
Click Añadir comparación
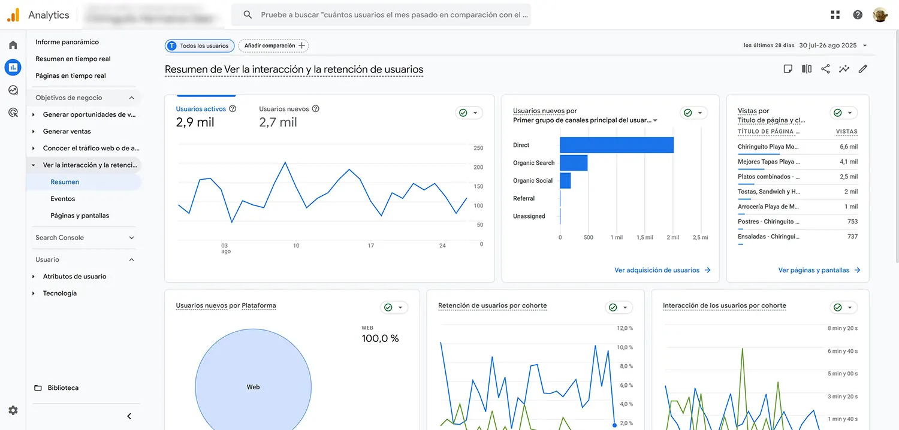(x=273, y=46)
